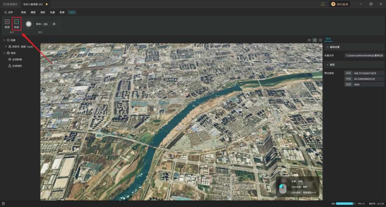Collapse the 基础设置 section
Screen dimensions: 386x207
[328, 47]
